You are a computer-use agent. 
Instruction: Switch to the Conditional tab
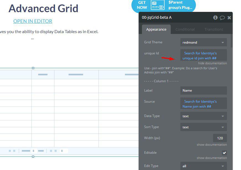185,29
